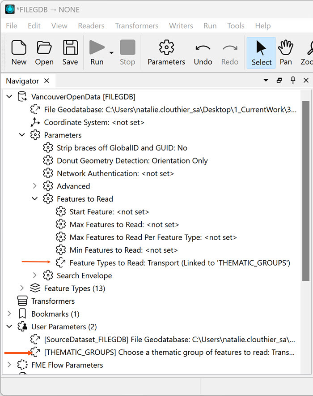This screenshot has height=396, width=313.
Task: Click linked icon beside Feature Types to Read
Action: click(61, 263)
